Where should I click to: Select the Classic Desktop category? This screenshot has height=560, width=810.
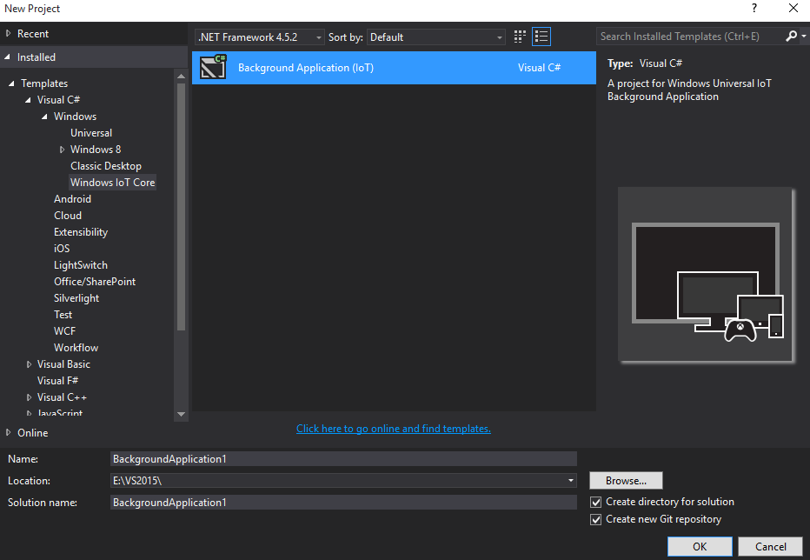click(x=106, y=166)
